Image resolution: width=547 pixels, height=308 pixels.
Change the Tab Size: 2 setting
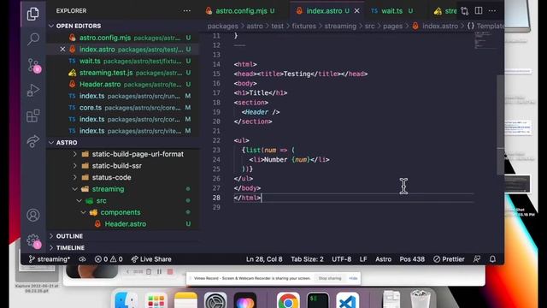point(307,259)
